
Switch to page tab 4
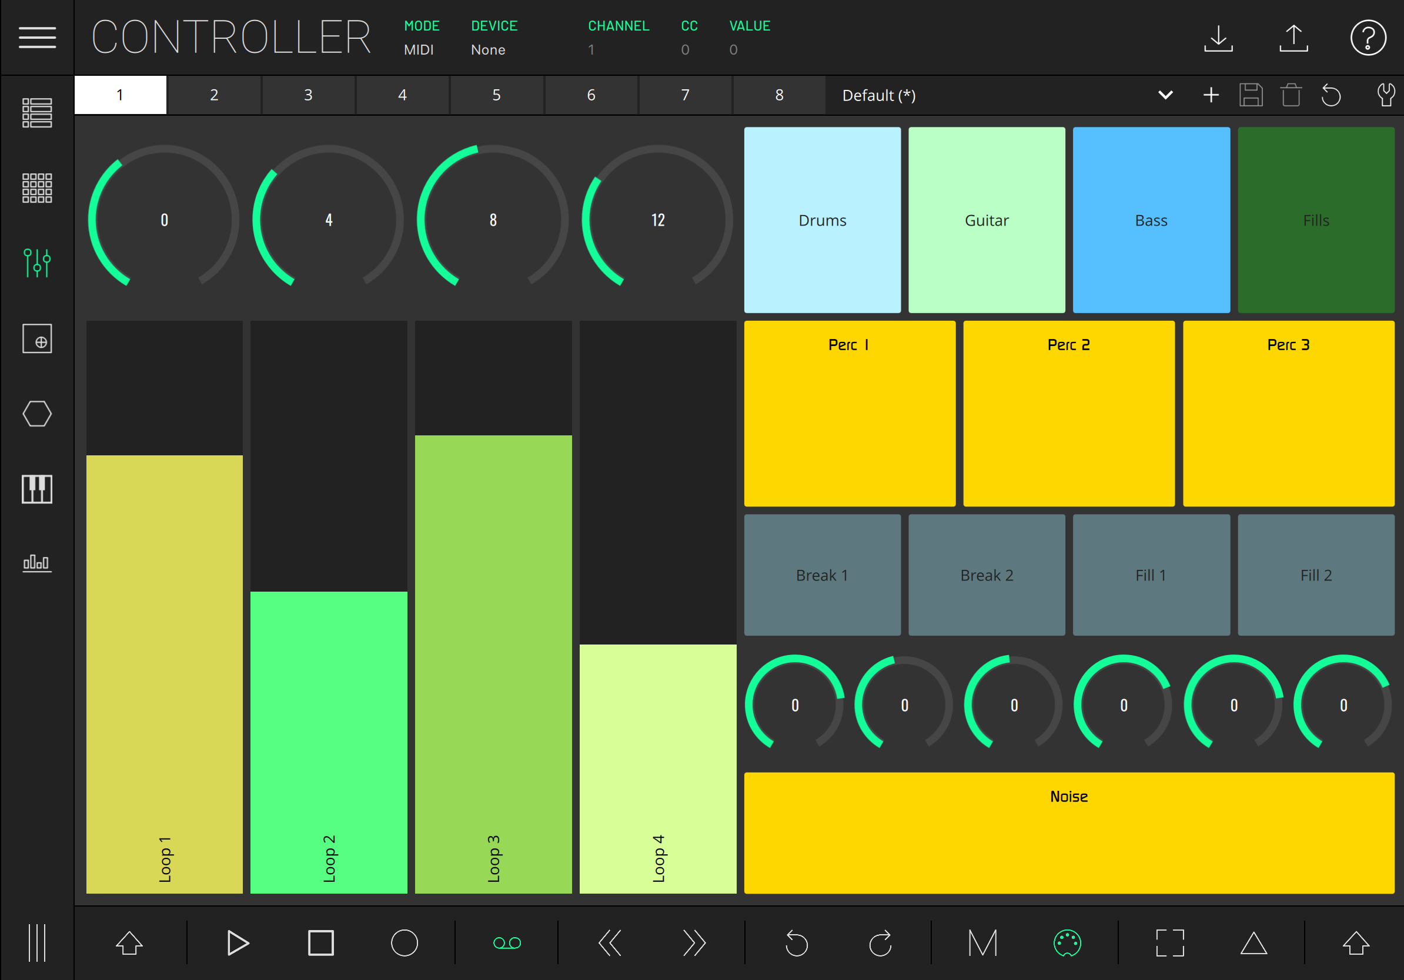pyautogui.click(x=402, y=95)
